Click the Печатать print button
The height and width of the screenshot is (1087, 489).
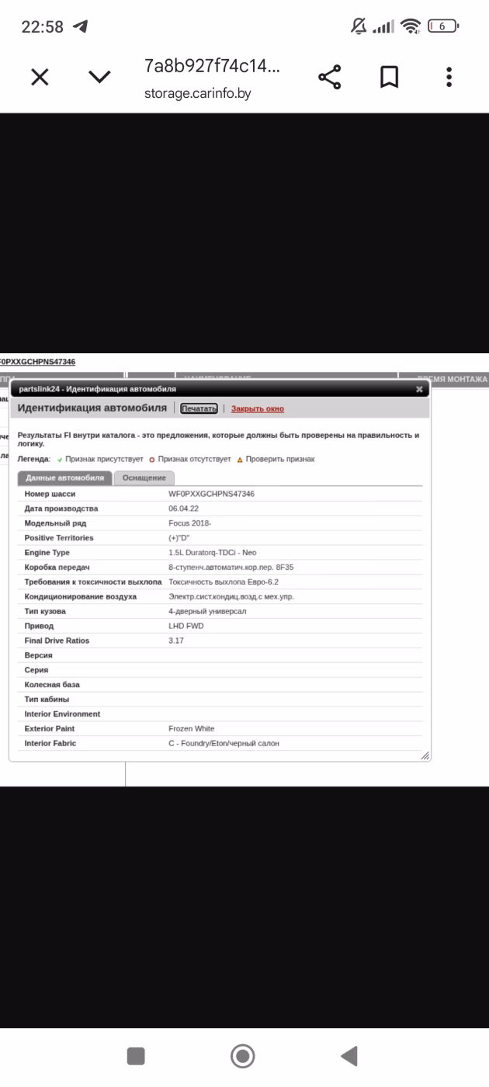point(199,408)
